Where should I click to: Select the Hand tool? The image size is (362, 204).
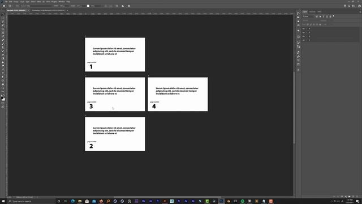point(3,84)
